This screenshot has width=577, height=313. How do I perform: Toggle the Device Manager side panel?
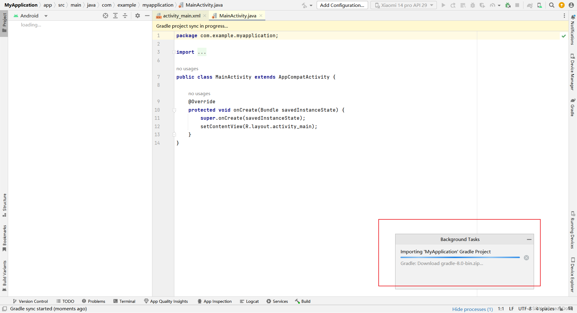(573, 72)
